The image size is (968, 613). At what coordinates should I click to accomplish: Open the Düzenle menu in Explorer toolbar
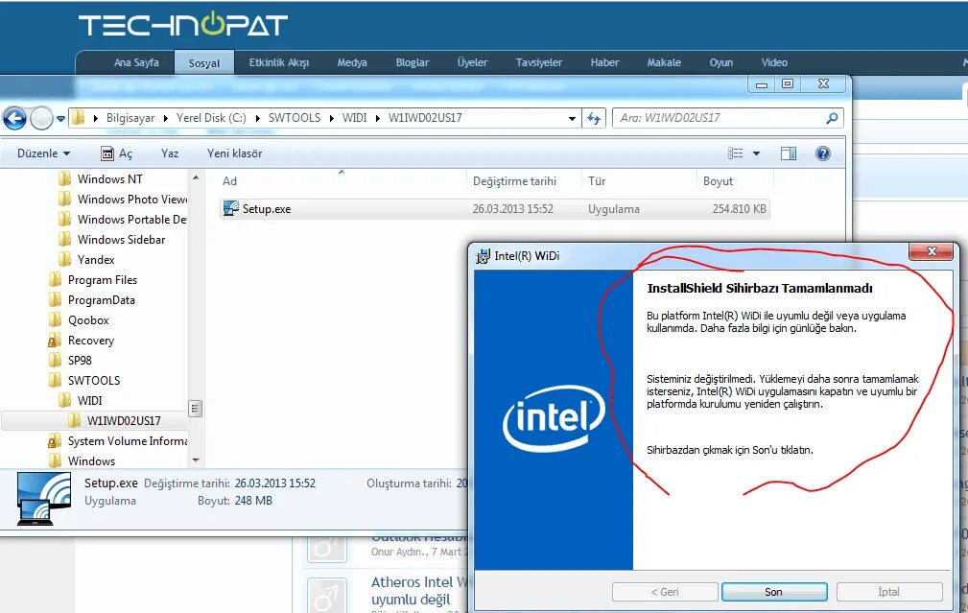click(x=43, y=153)
